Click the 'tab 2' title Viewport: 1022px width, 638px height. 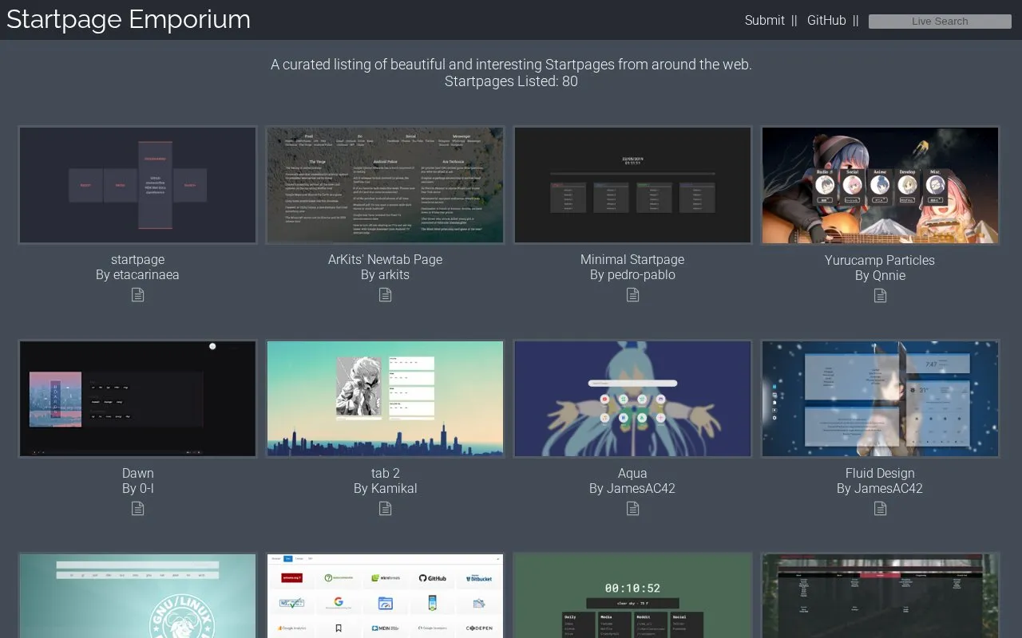pyautogui.click(x=385, y=473)
